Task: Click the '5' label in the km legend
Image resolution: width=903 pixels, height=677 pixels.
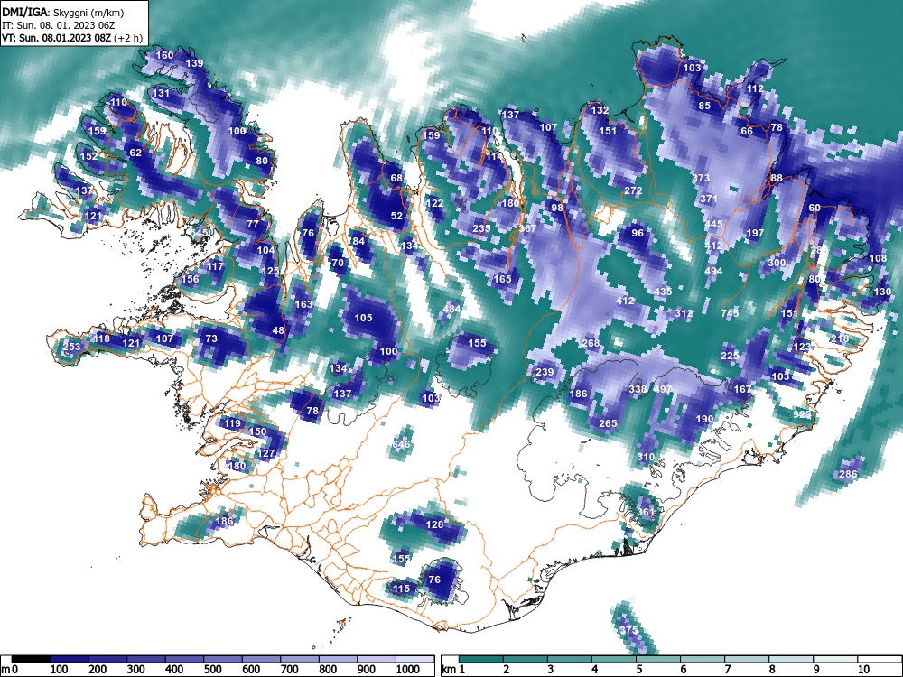Action: (638, 669)
